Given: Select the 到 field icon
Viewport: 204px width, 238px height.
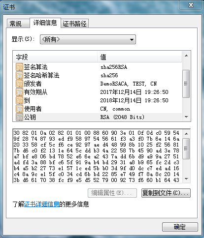Looking at the screenshot, I should tap(19, 100).
